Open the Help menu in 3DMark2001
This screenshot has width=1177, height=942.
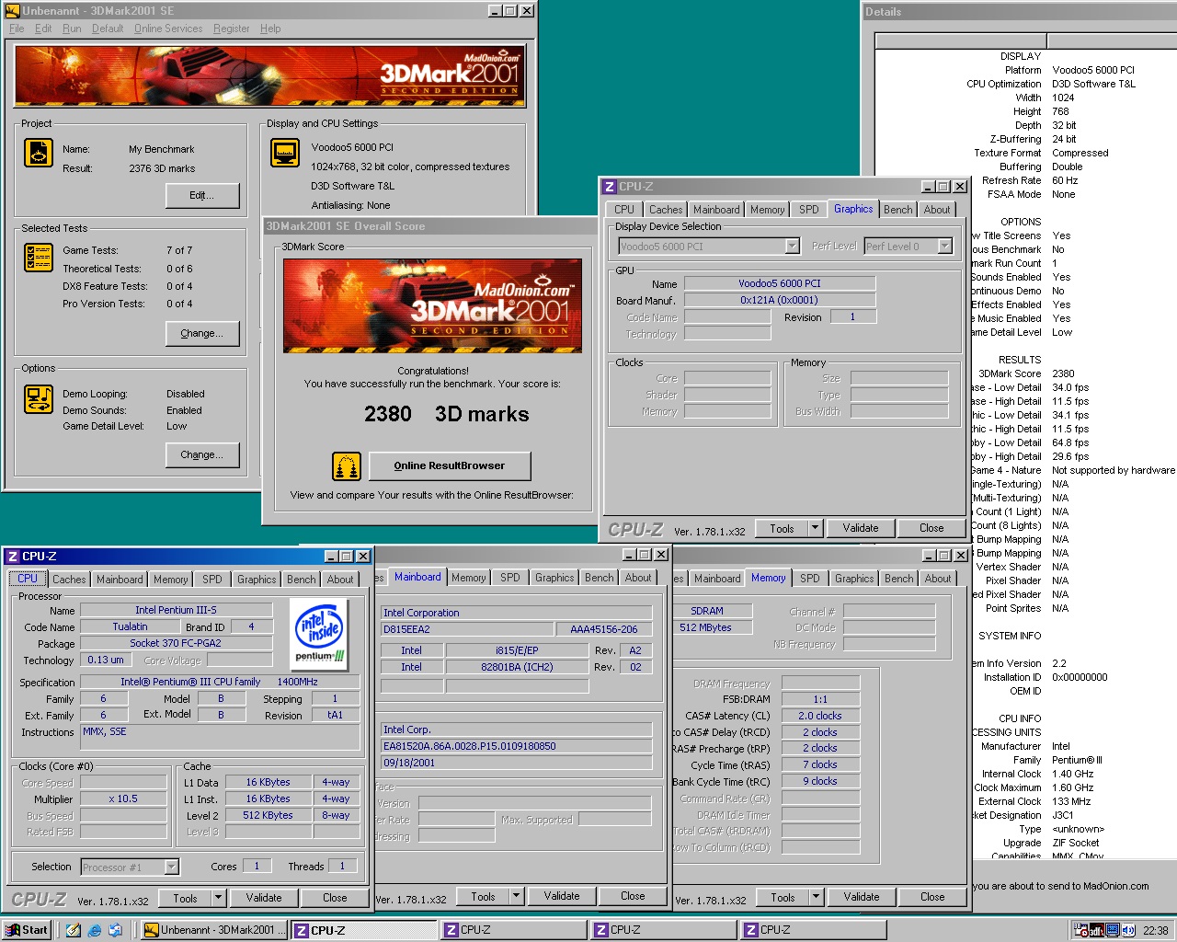tap(270, 29)
